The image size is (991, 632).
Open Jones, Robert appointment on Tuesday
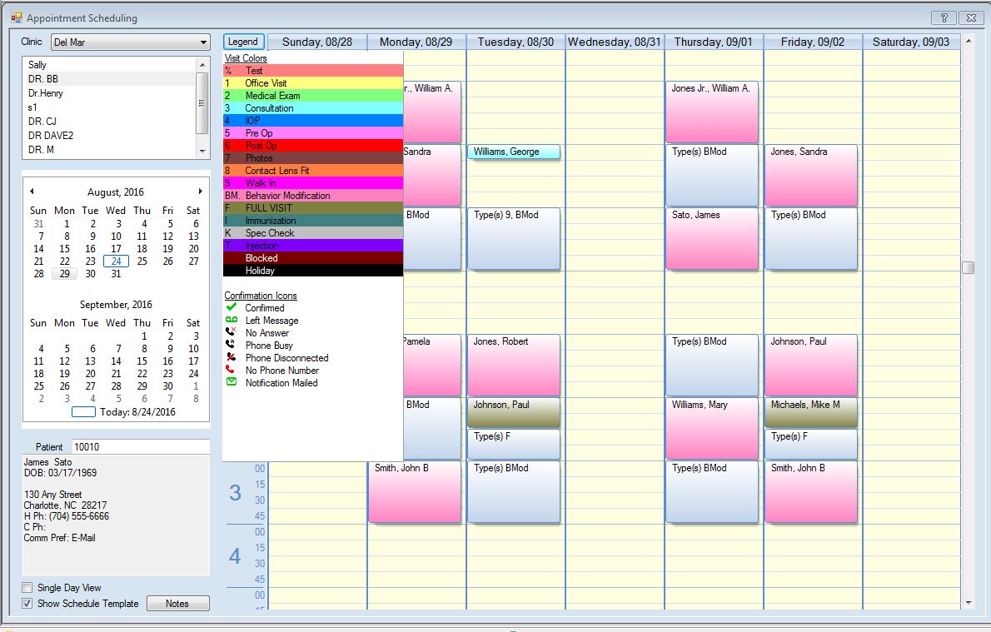tap(513, 365)
